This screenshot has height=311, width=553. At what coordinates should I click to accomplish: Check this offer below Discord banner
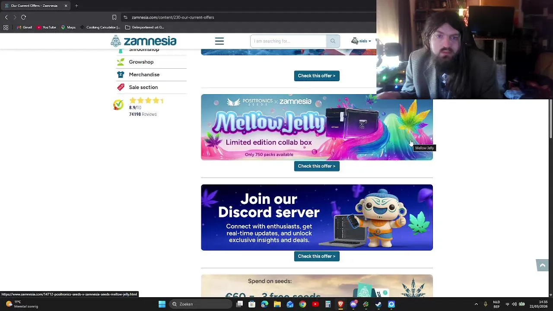click(317, 256)
